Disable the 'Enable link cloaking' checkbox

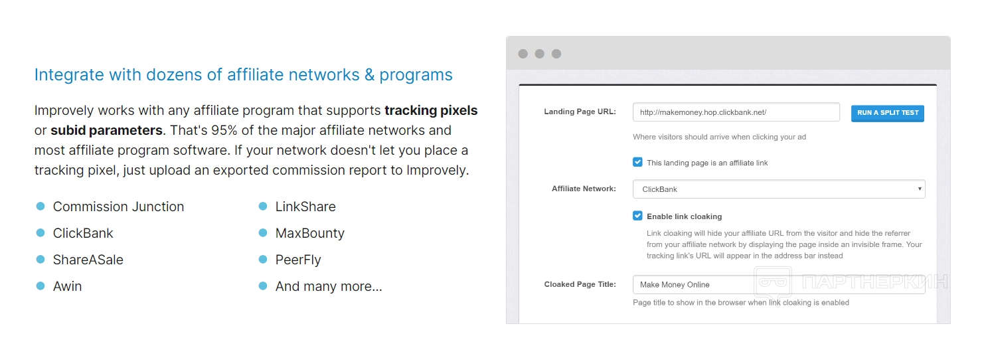pos(637,216)
